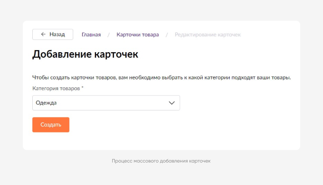
Task: Click the Добавление карточек heading
Action: 85,54
